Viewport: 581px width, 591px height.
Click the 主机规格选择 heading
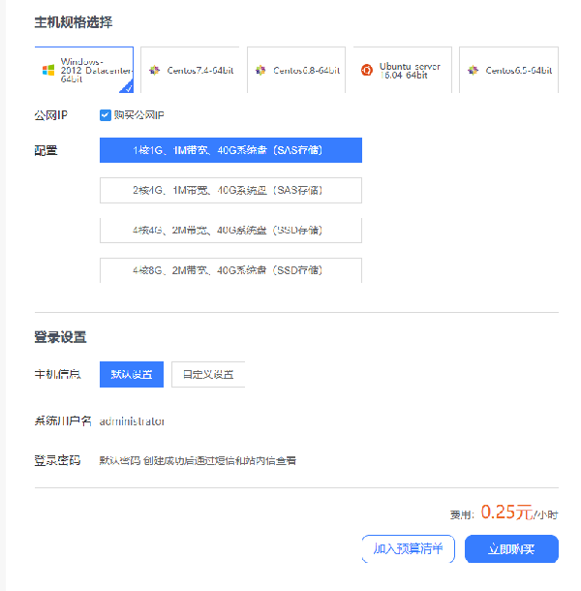pyautogui.click(x=74, y=22)
